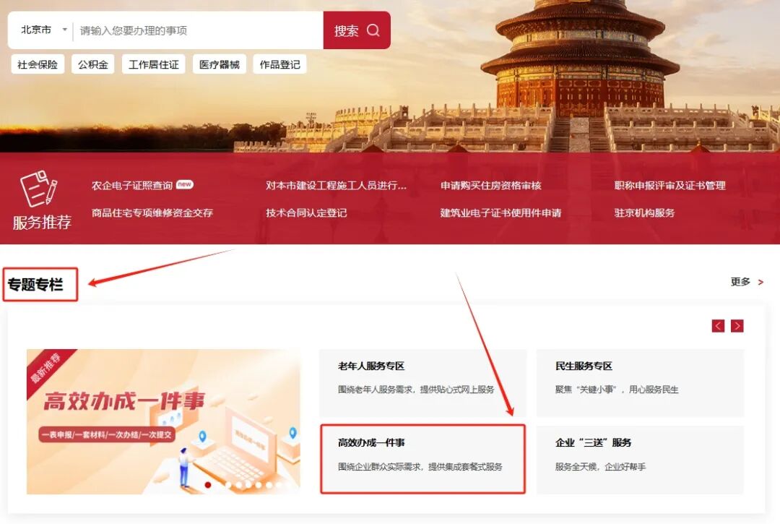Expand the dropdown arrow next to 北京市
The image size is (780, 524).
[x=65, y=30]
